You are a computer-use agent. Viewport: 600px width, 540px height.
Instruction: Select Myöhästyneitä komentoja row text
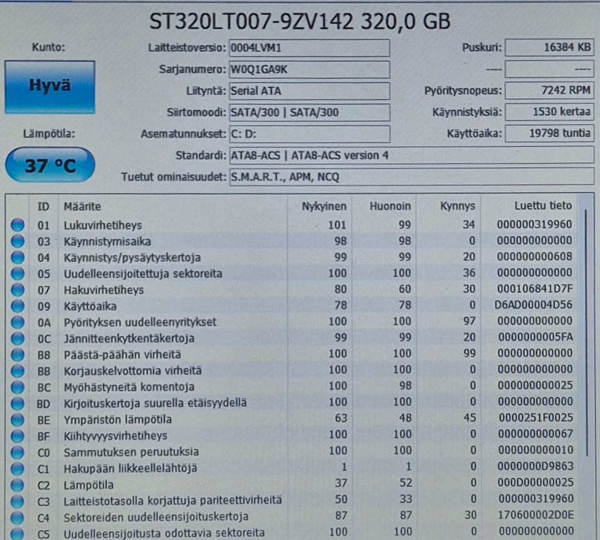[x=129, y=387]
